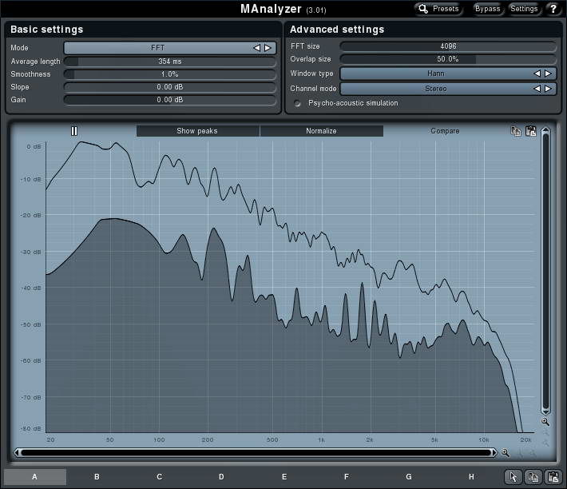This screenshot has width=567, height=489.
Task: Click the '1k' frequency axis label
Action: [x=321, y=439]
